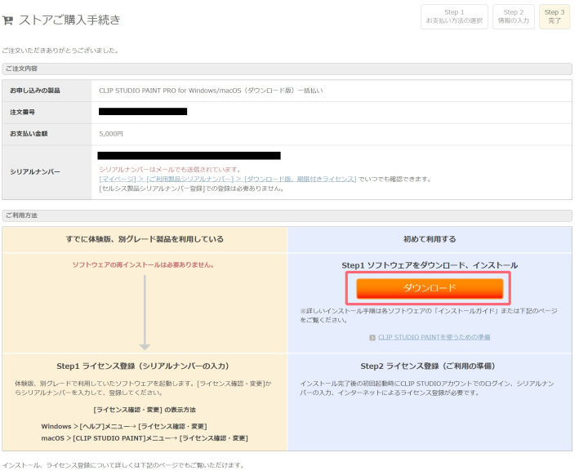Click the arrow icon beside the CLIP STUDIO PAINT preparation link

pyautogui.click(x=372, y=337)
